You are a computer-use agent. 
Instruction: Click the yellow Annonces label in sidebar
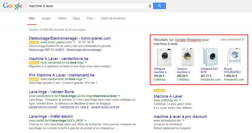[159, 91]
